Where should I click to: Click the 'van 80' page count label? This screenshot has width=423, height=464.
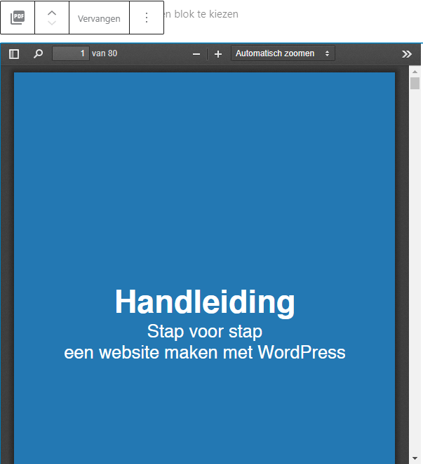point(105,53)
